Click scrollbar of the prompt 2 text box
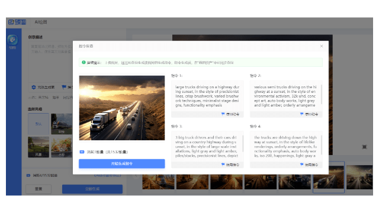 point(321,95)
